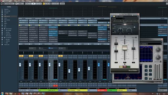Click Load in the Waves toolbar

point(131,21)
